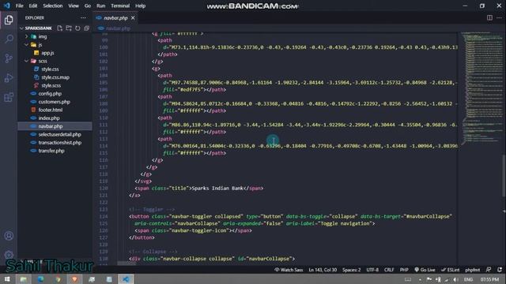
Task: Open the View menu
Action: pos(74,6)
